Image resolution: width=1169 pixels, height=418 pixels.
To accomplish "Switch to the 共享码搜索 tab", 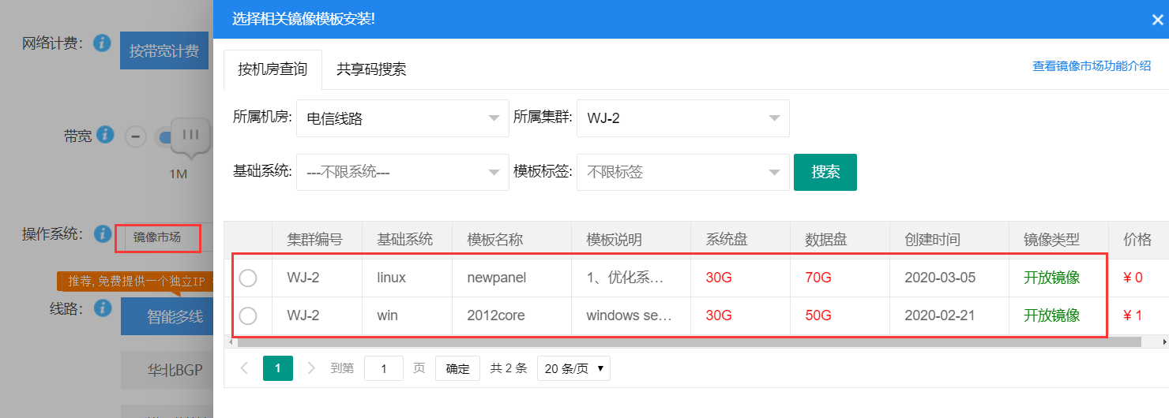I will pyautogui.click(x=371, y=69).
